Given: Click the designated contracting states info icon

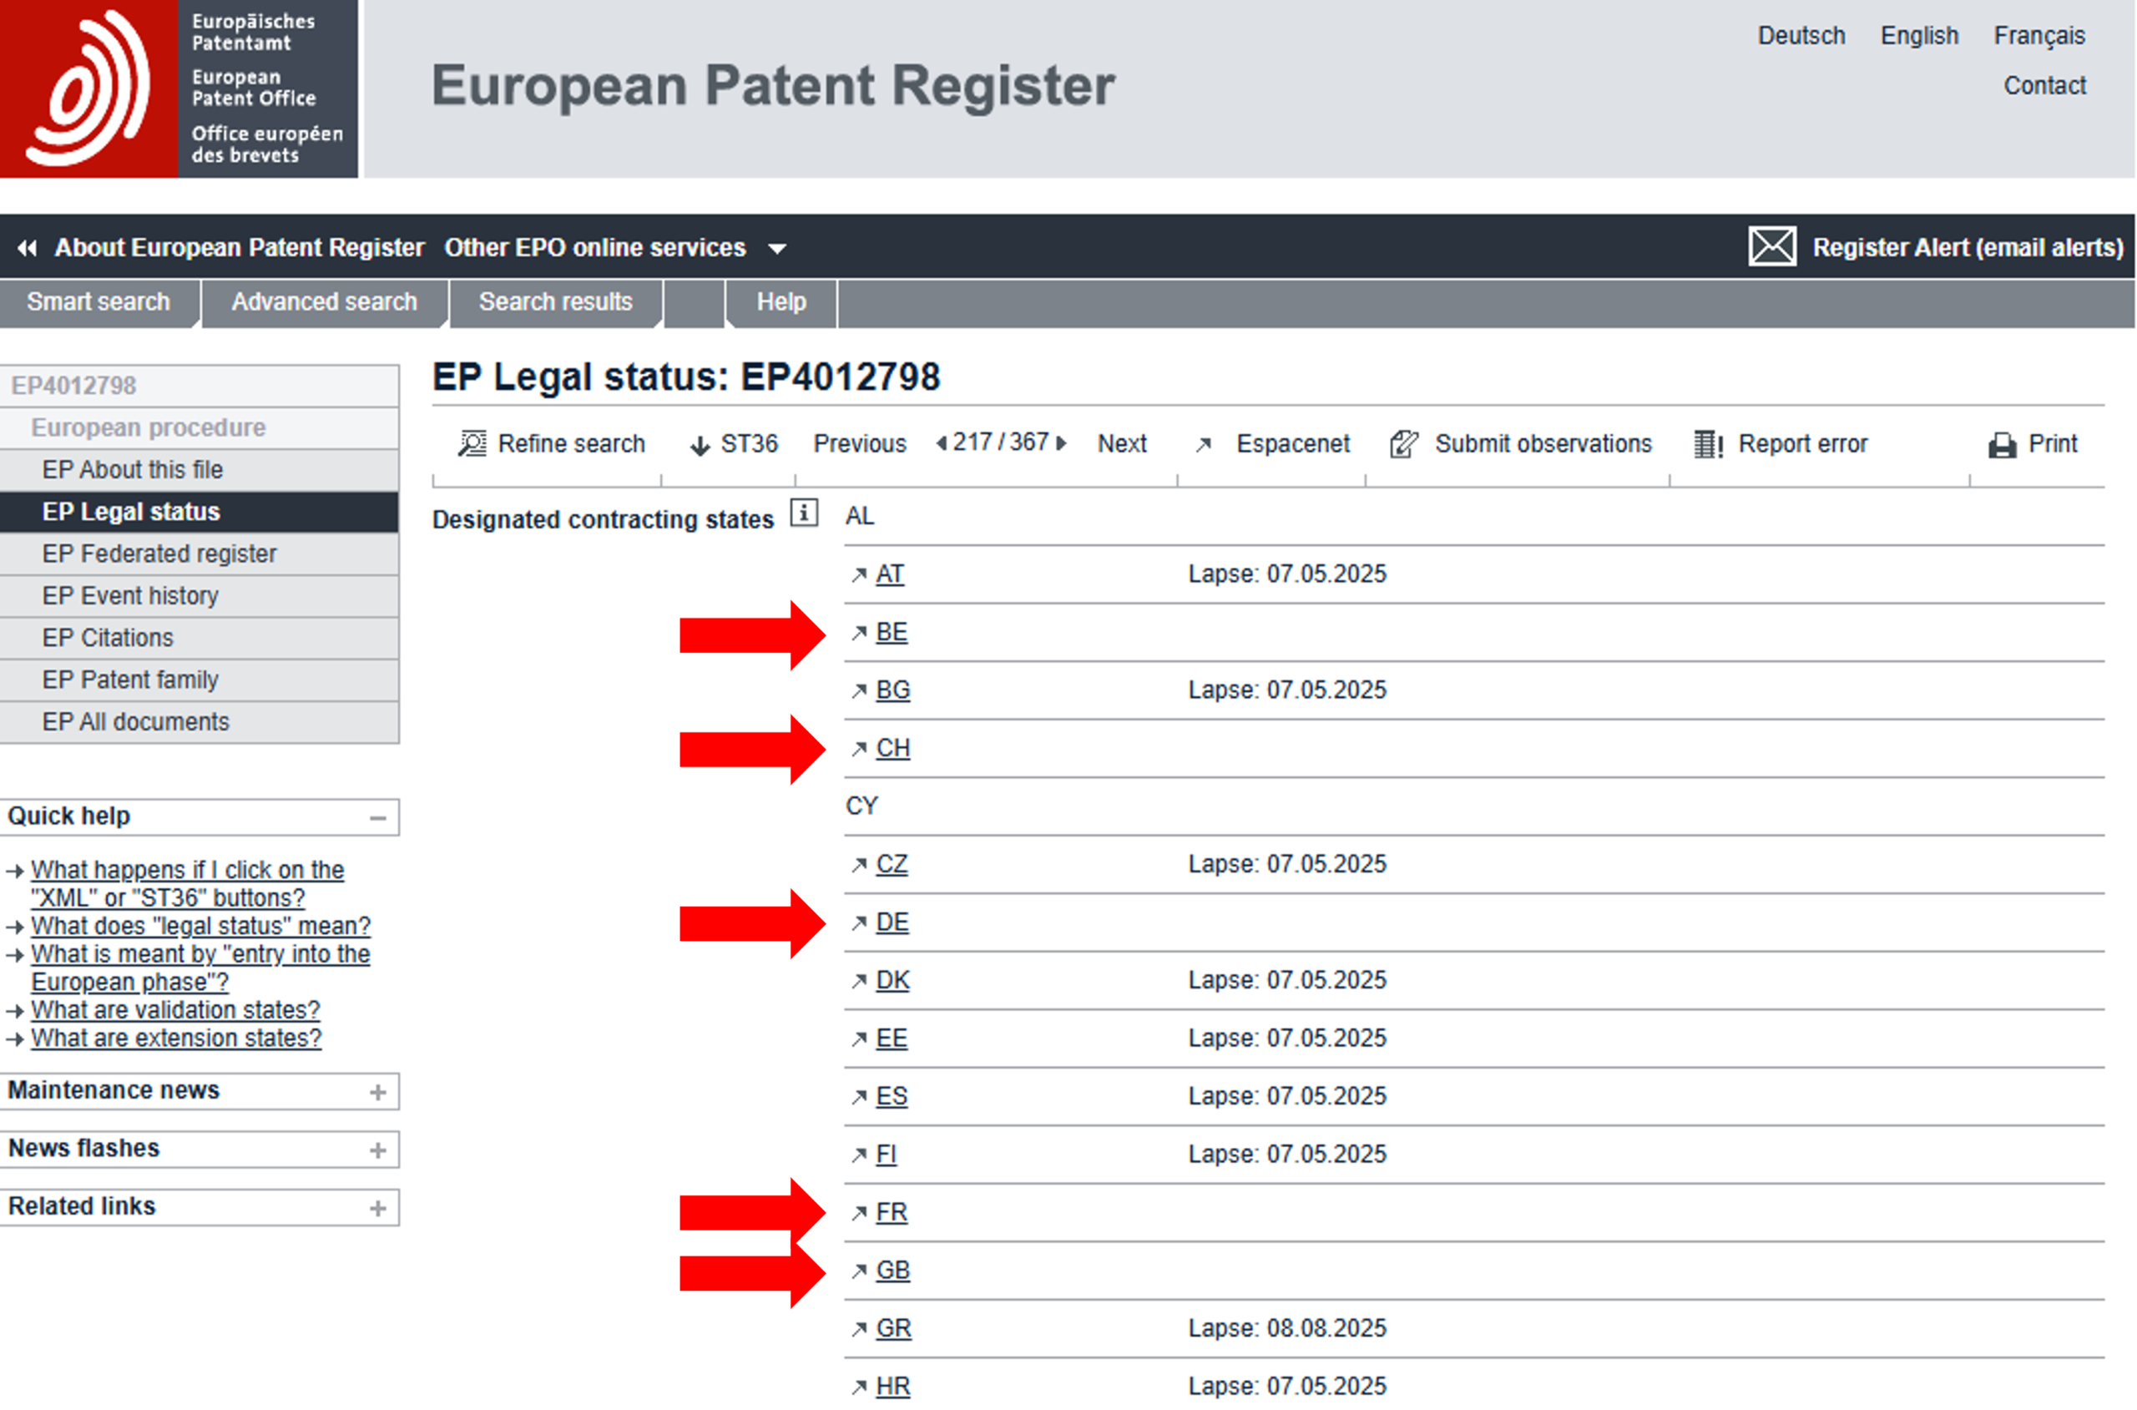Looking at the screenshot, I should click(804, 513).
